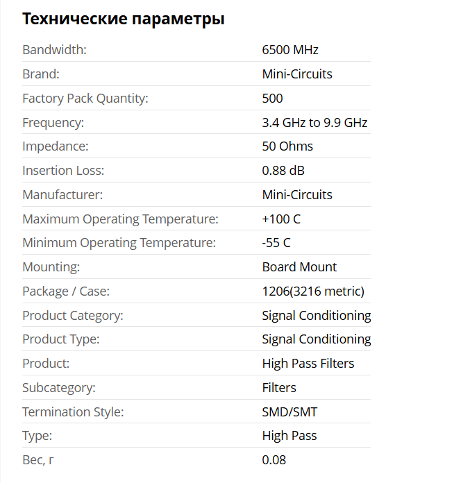Click the High Pass type value
The image size is (470, 483).
pyautogui.click(x=289, y=436)
